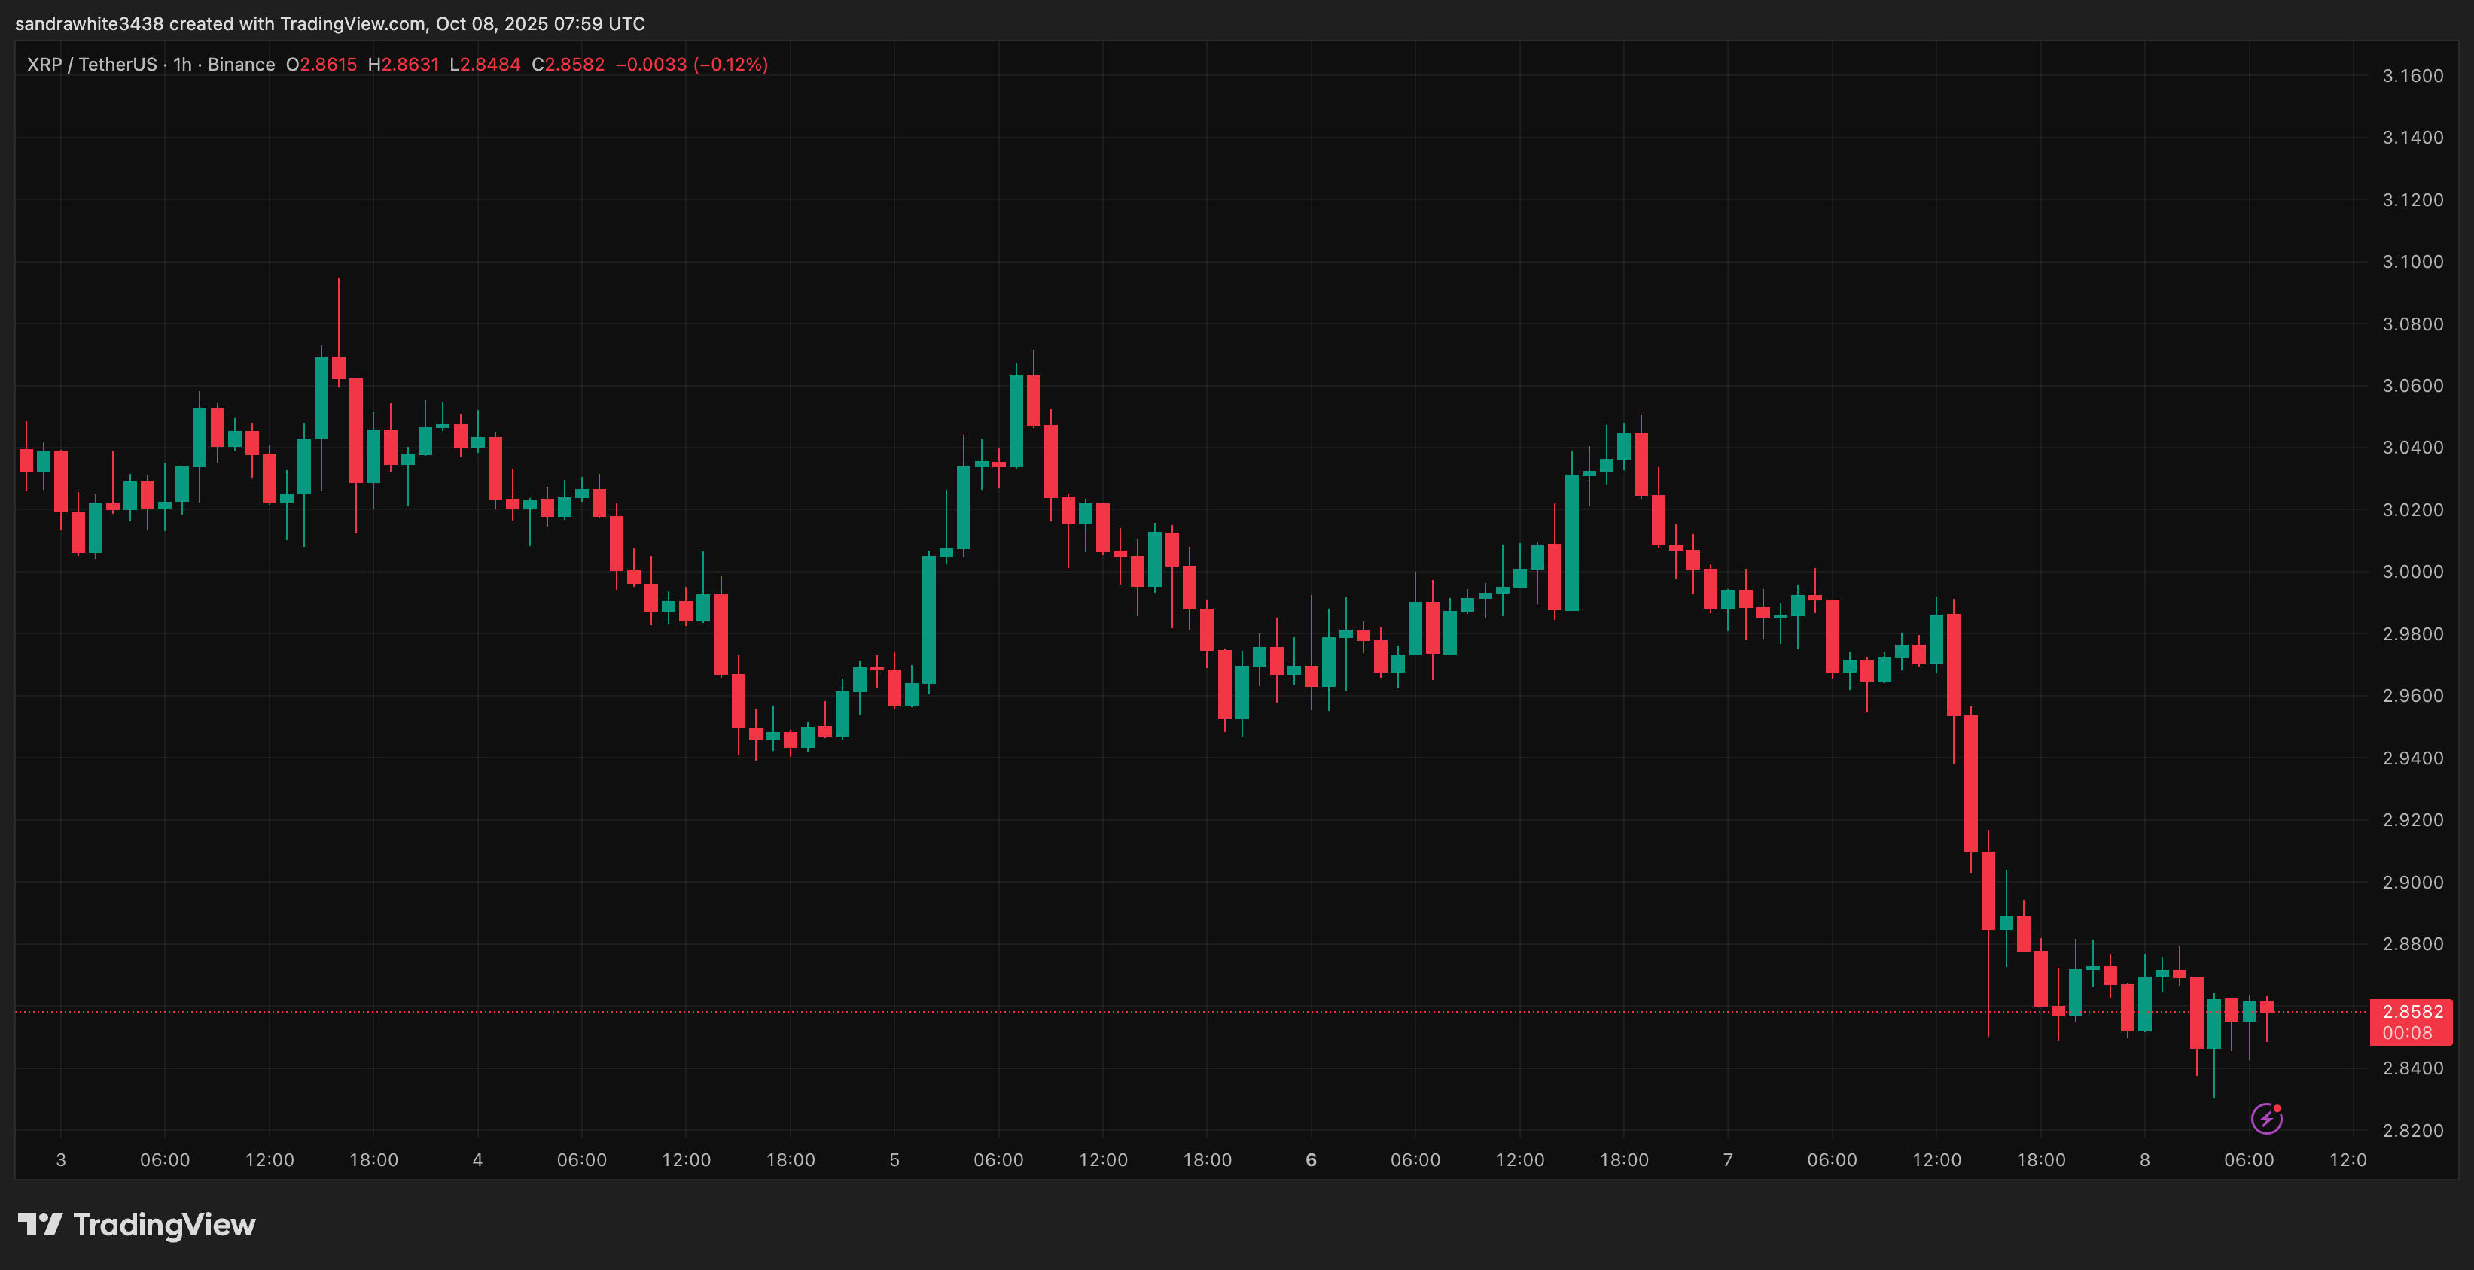Viewport: 2474px width, 1270px height.
Task: Click the change value −0.0033 (−0.12%)
Action: 691,64
